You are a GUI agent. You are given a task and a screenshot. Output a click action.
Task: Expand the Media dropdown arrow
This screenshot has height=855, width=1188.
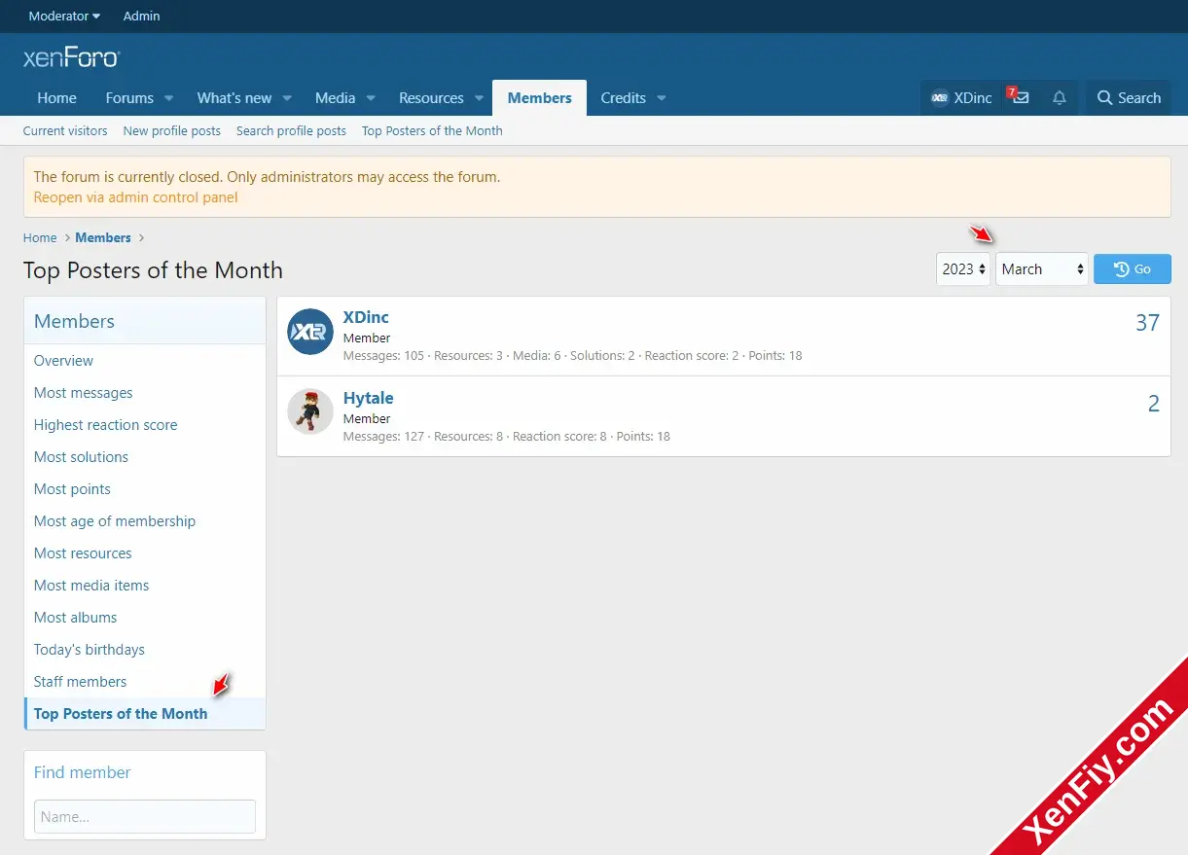click(371, 98)
